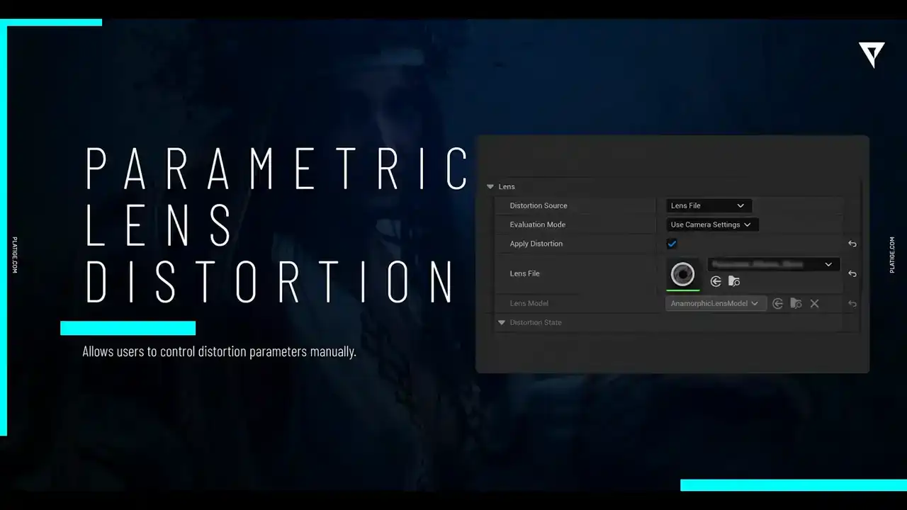Open the Evaluation Mode dropdown
The height and width of the screenshot is (510, 907).
[x=711, y=225]
